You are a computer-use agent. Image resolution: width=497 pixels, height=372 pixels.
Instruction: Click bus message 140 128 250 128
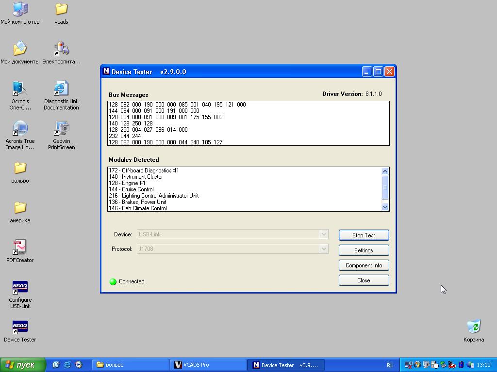click(x=131, y=124)
